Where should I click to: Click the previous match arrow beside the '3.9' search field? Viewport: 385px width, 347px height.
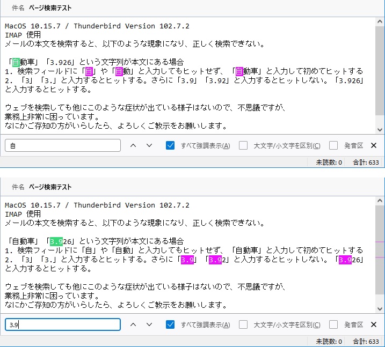(x=134, y=324)
